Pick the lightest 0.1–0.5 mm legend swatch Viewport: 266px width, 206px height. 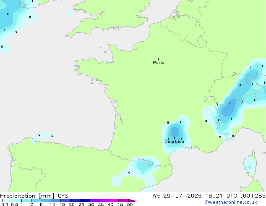click(7, 201)
